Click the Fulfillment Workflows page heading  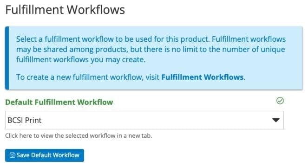(x=65, y=10)
